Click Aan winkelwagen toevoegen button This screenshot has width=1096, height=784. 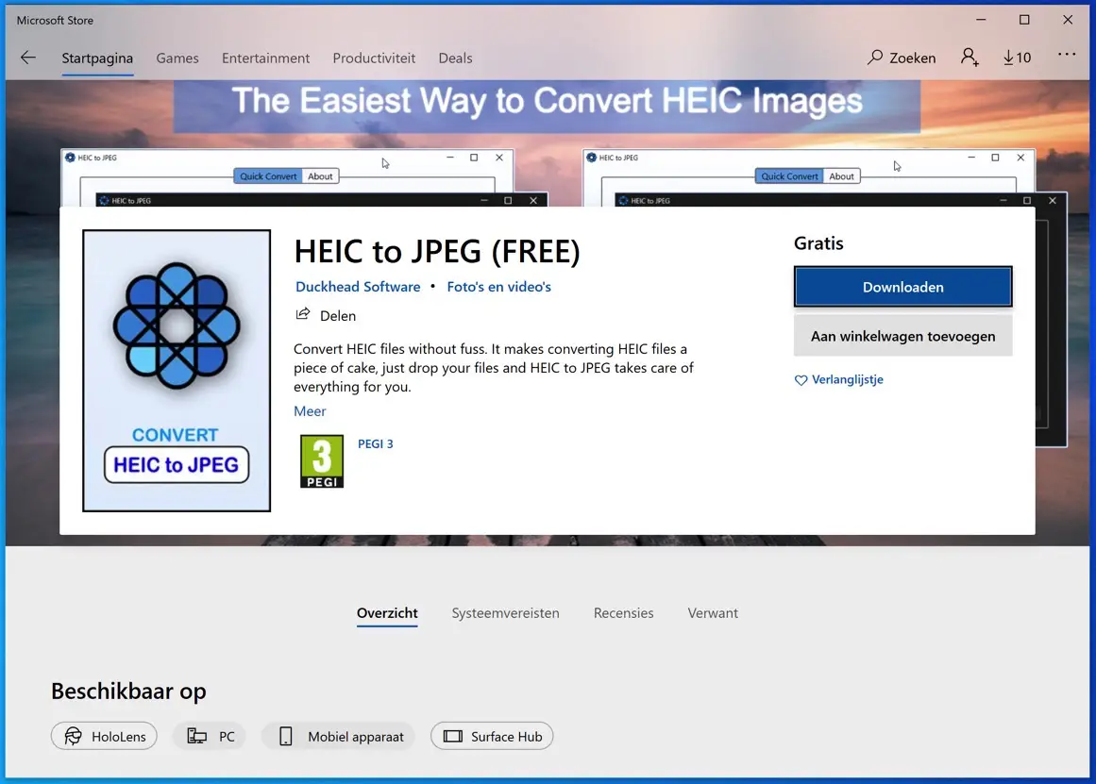click(902, 336)
